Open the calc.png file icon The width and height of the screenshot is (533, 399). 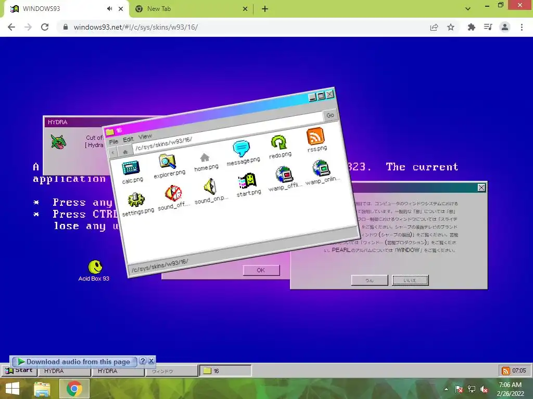click(131, 168)
